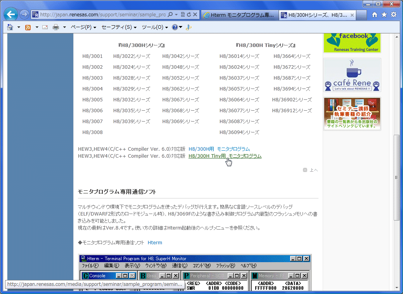Click the Hterm communication software link
This screenshot has height=294, width=403.
[x=155, y=242]
